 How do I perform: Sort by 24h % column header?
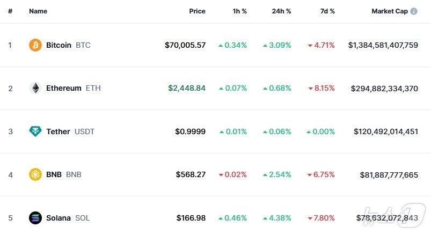pos(281,11)
